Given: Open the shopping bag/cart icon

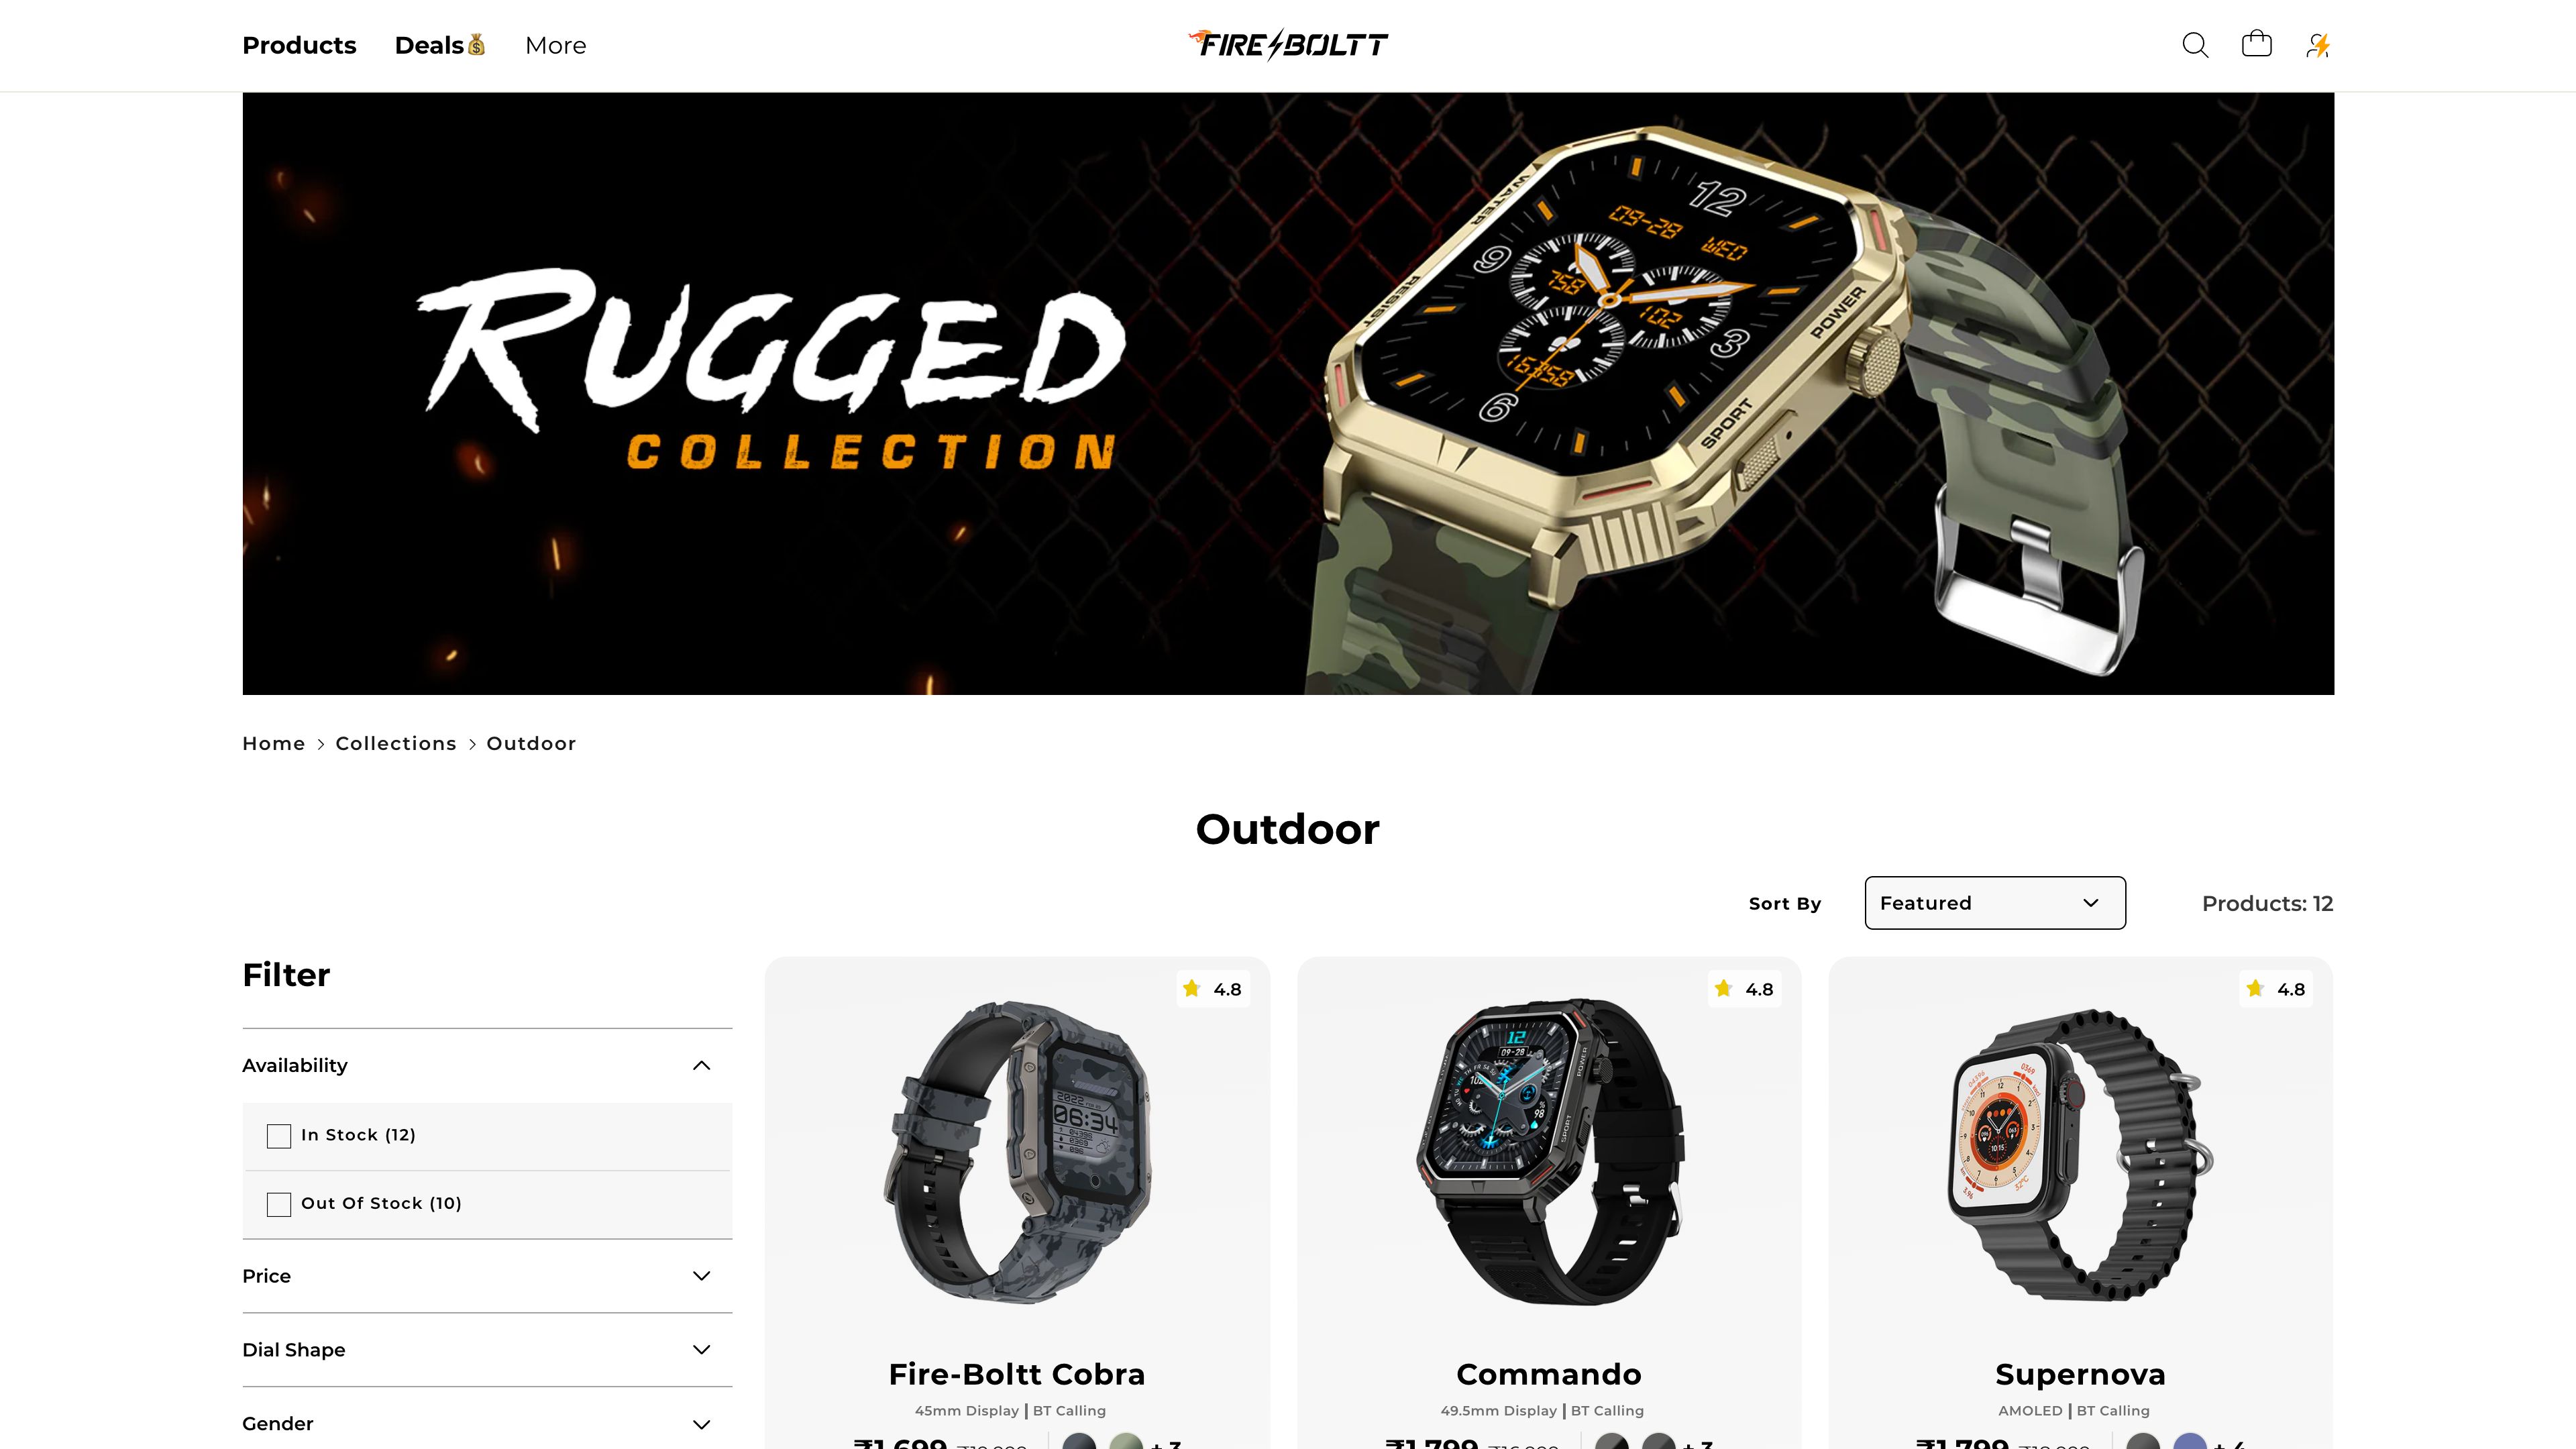Looking at the screenshot, I should [x=2256, y=44].
